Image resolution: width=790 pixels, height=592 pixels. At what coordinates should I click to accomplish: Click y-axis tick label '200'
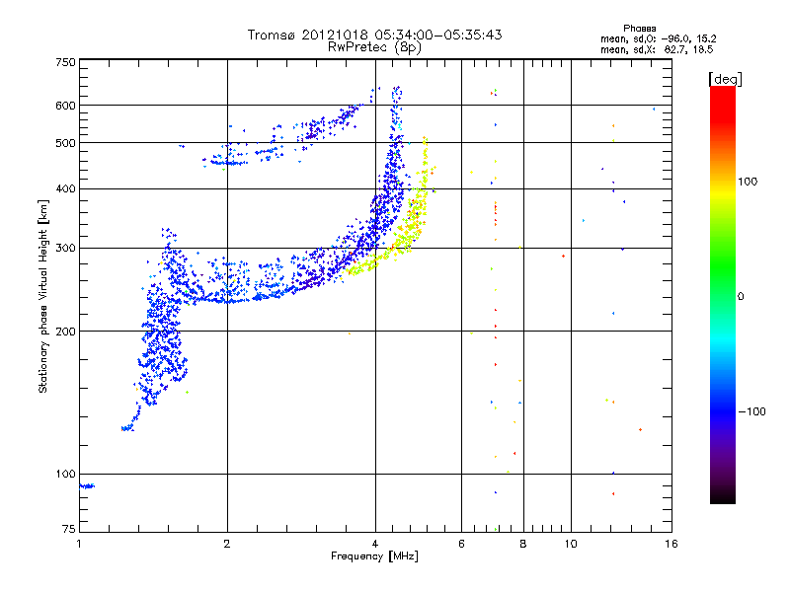tap(66, 332)
